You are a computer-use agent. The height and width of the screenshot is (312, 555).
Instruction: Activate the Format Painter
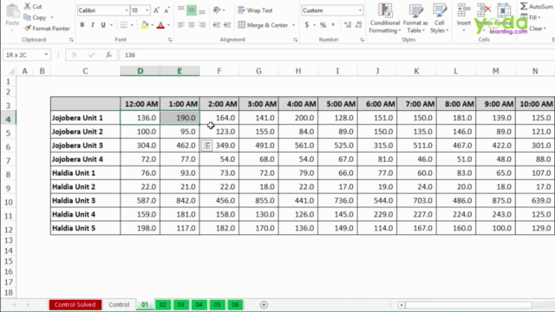point(47,29)
